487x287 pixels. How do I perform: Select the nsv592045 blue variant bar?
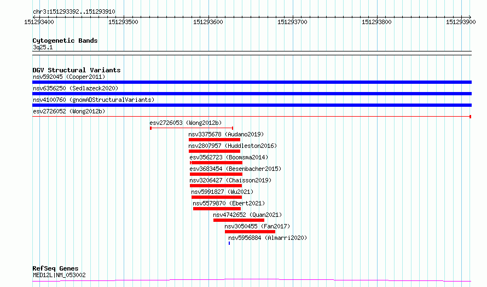pos(252,82)
